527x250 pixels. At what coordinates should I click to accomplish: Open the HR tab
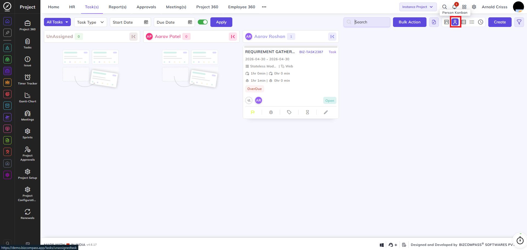[72, 7]
